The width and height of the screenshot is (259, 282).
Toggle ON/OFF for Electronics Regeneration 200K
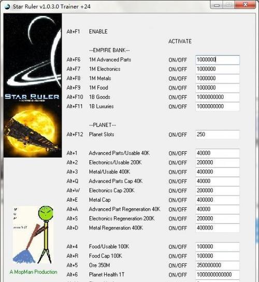[x=178, y=219]
